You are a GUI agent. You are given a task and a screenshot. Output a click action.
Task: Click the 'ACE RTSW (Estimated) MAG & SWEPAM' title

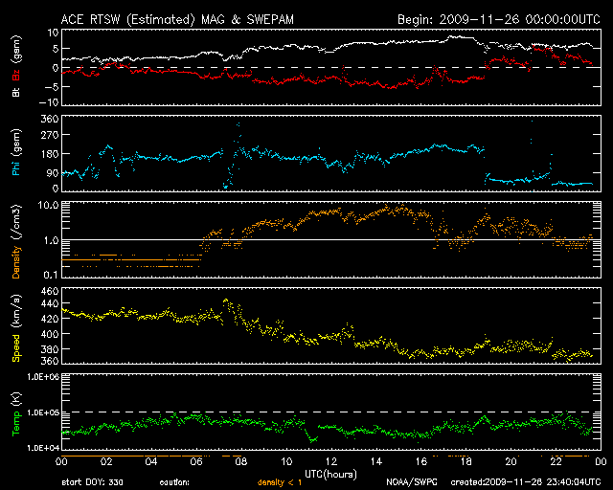pos(177,19)
